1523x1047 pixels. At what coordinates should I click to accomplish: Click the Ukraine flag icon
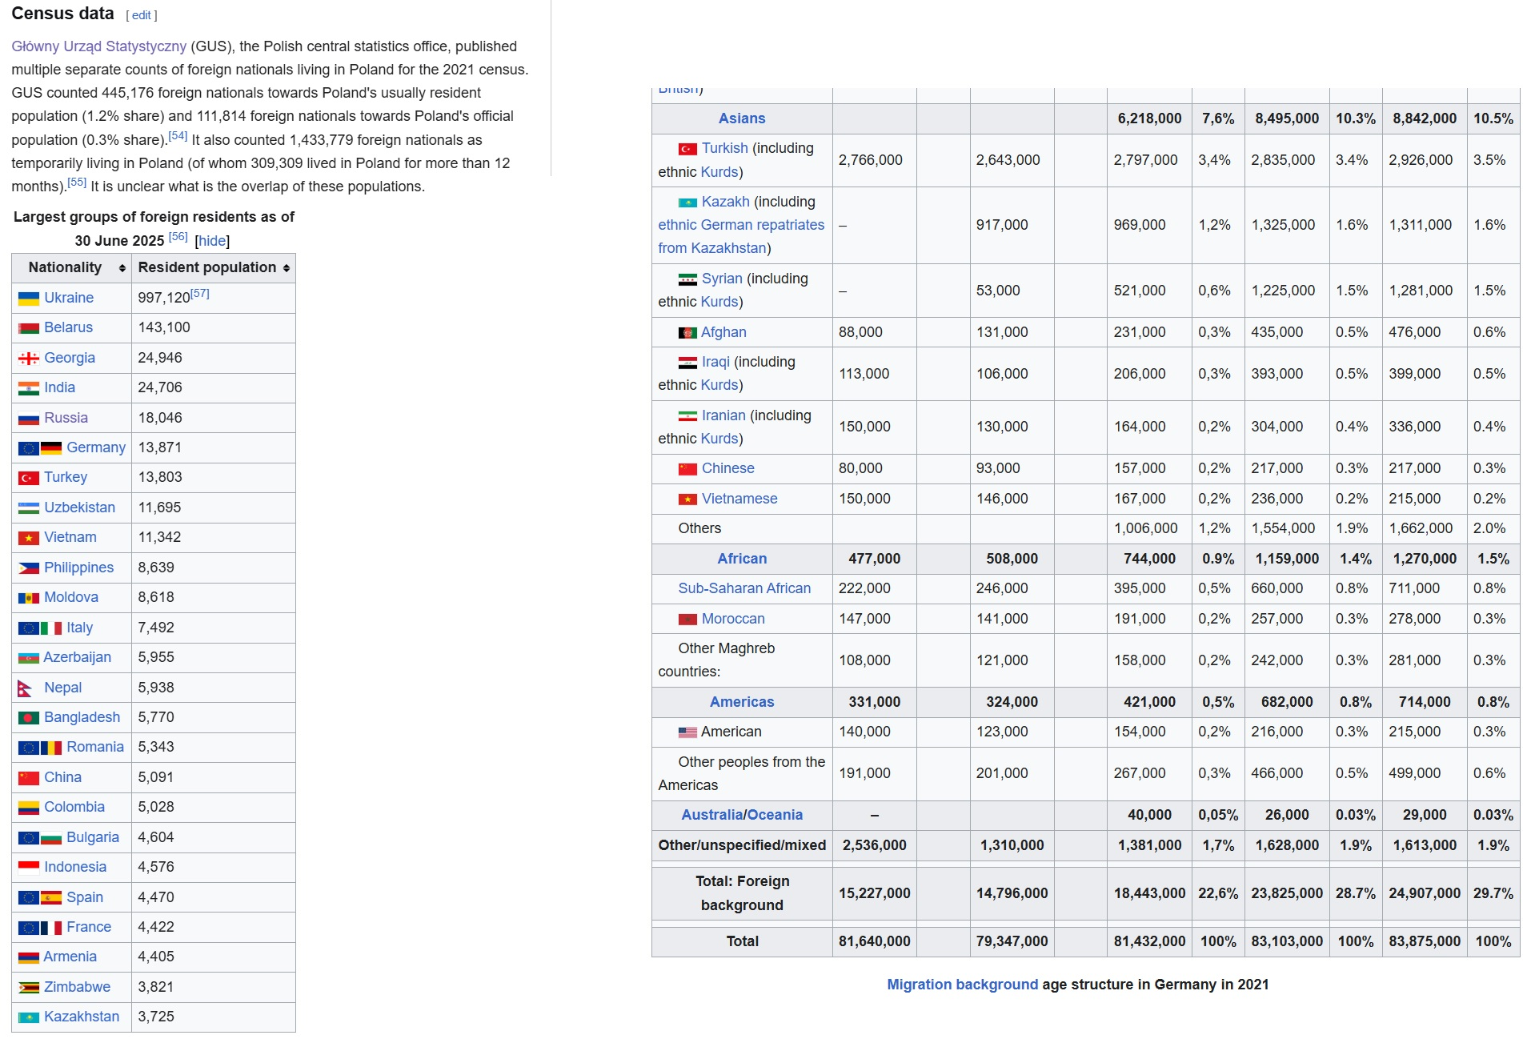(29, 299)
